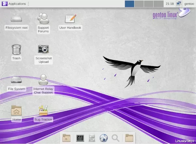Open the Home folder icon
The height and width of the screenshot is (144, 196).
[x=16, y=110]
